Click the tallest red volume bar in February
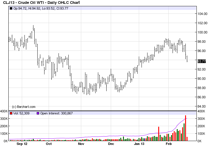209x153 pixels. [x=185, y=128]
